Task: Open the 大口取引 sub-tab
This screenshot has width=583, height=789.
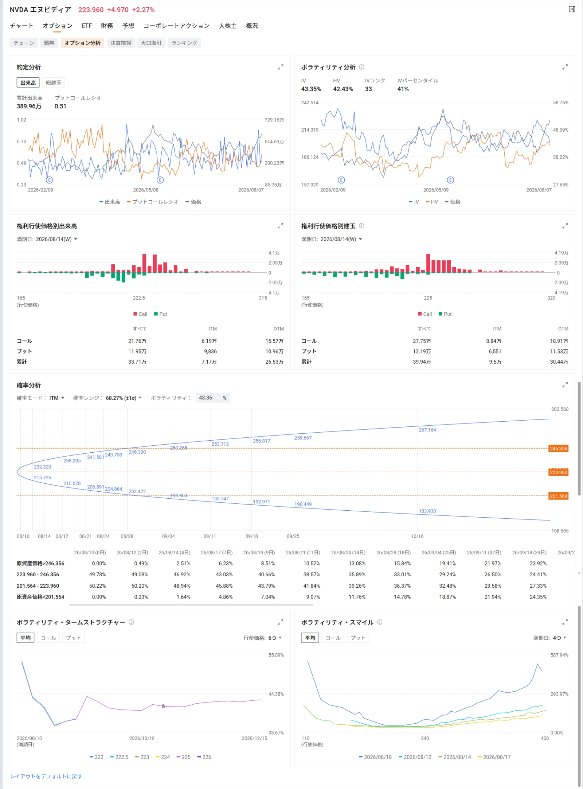Action: [x=151, y=43]
